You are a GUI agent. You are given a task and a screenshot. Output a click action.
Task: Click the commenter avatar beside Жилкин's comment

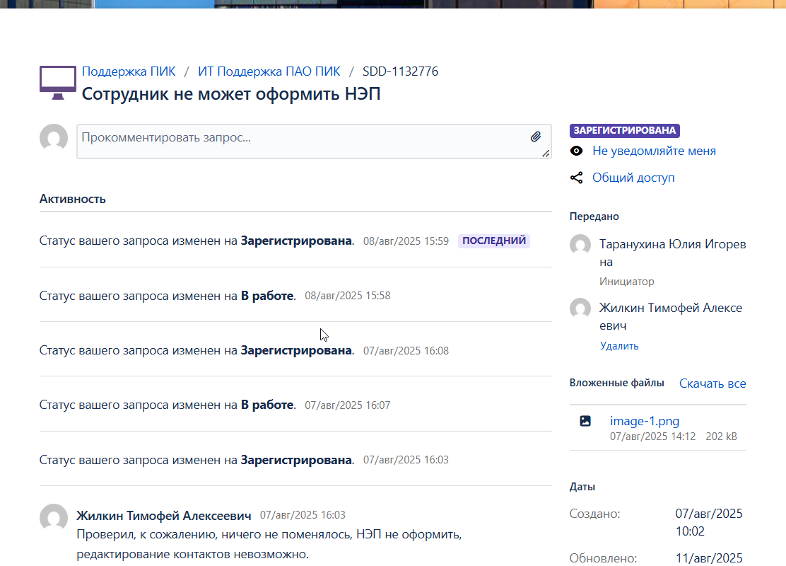(x=54, y=518)
